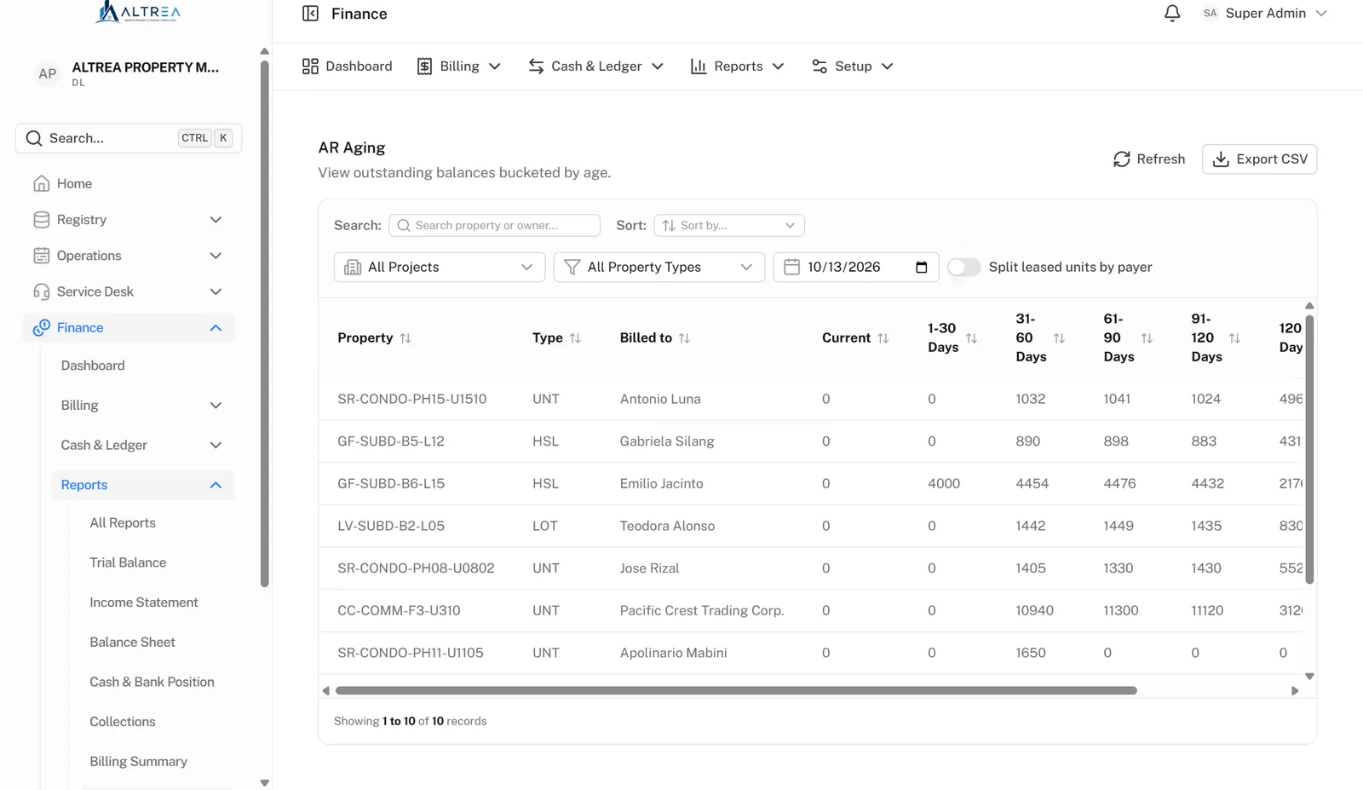The width and height of the screenshot is (1363, 790).
Task: Click the table vertical scrollbar
Action: [1309, 449]
